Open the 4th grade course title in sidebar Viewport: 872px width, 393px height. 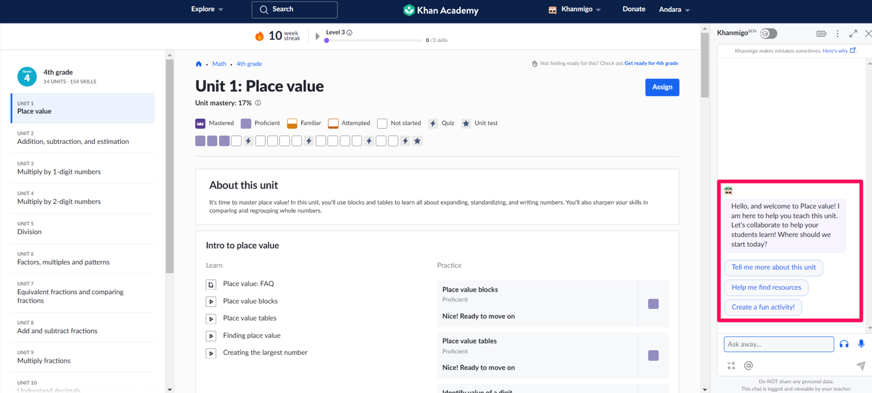click(x=58, y=72)
